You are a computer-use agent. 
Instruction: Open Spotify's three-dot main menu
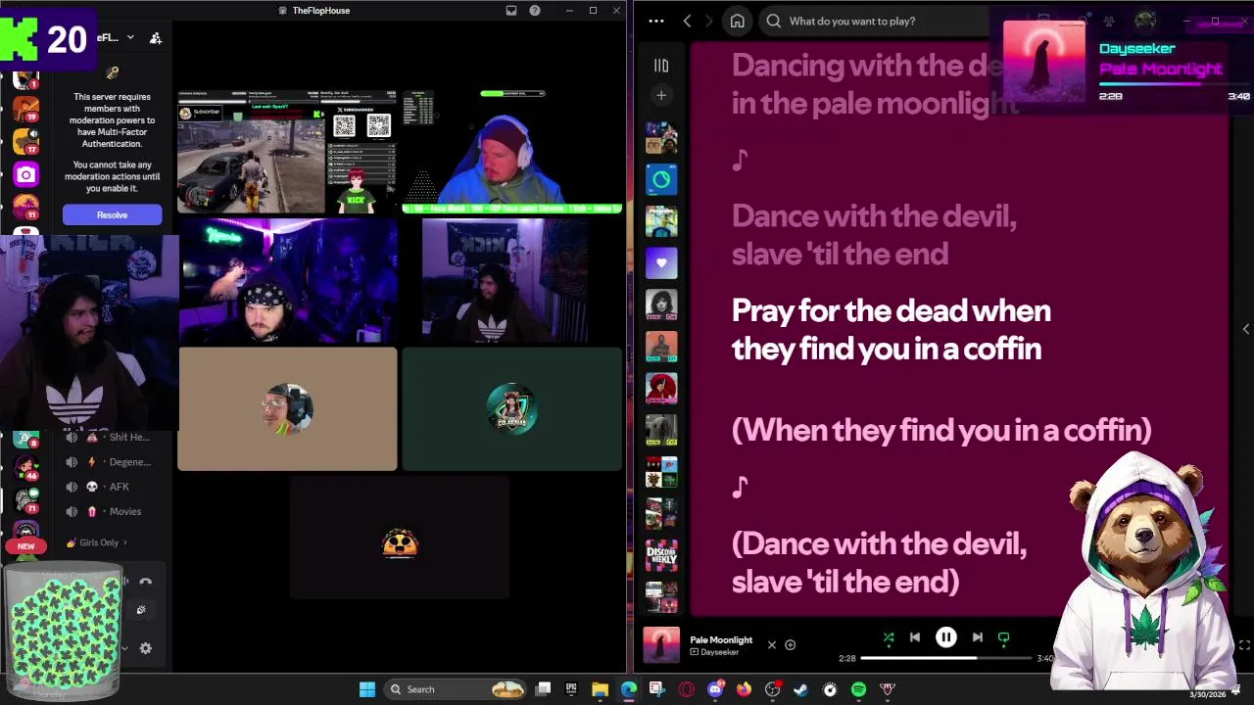tap(656, 21)
